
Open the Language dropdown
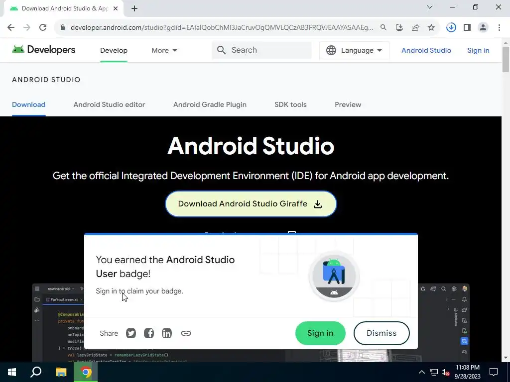pyautogui.click(x=354, y=50)
